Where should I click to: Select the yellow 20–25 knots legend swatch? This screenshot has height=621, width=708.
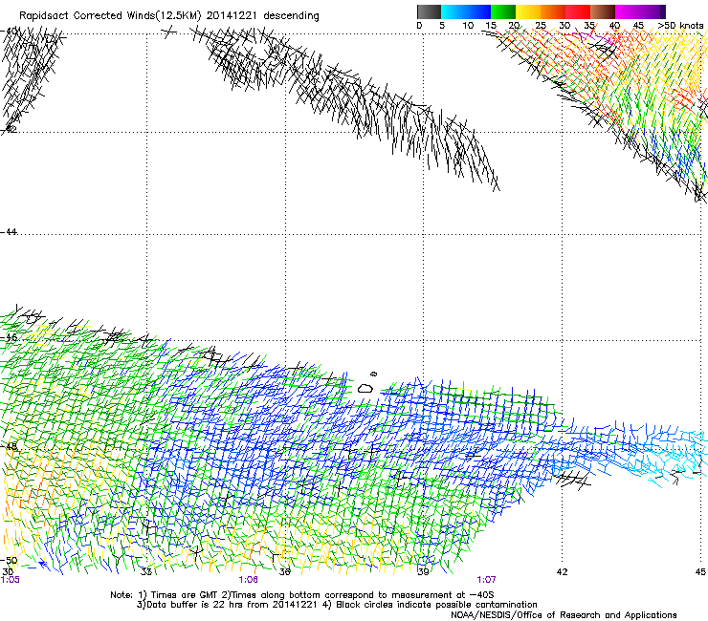[x=528, y=11]
